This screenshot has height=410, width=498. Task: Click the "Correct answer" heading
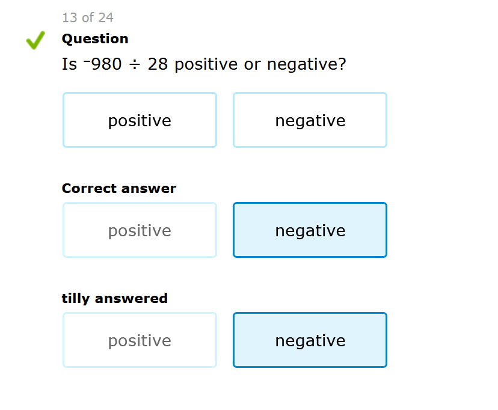point(118,189)
